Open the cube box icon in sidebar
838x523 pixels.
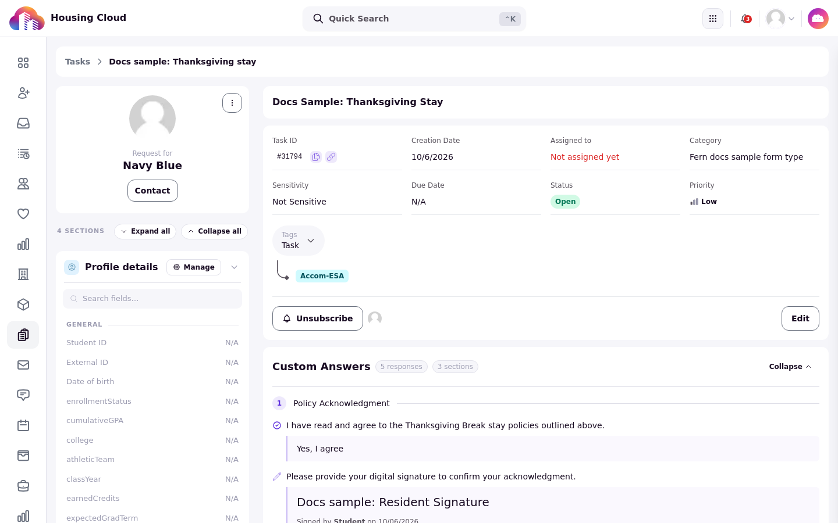click(x=23, y=305)
